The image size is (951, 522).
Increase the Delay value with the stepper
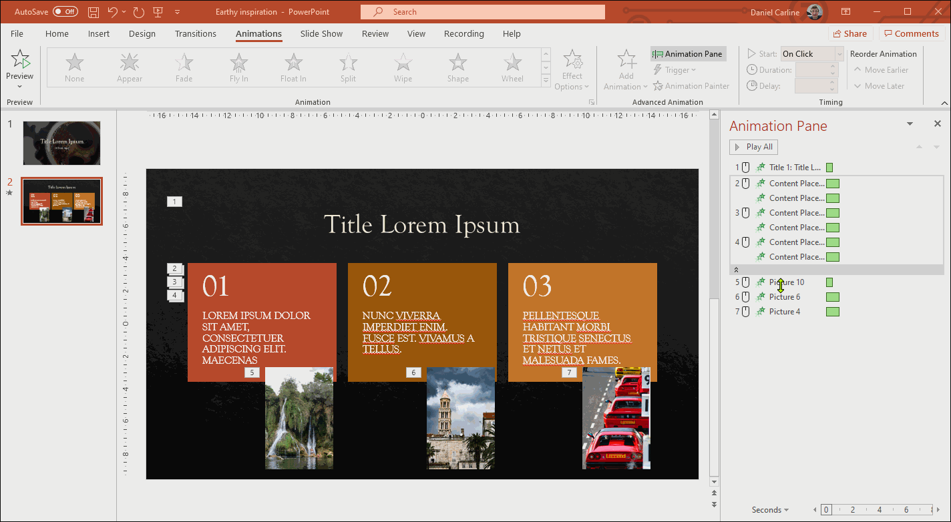832,81
